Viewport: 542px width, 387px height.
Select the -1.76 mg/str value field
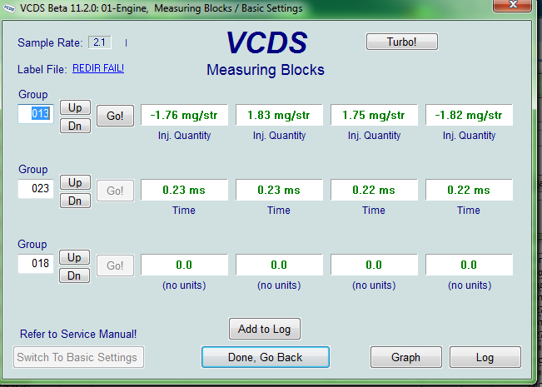184,115
